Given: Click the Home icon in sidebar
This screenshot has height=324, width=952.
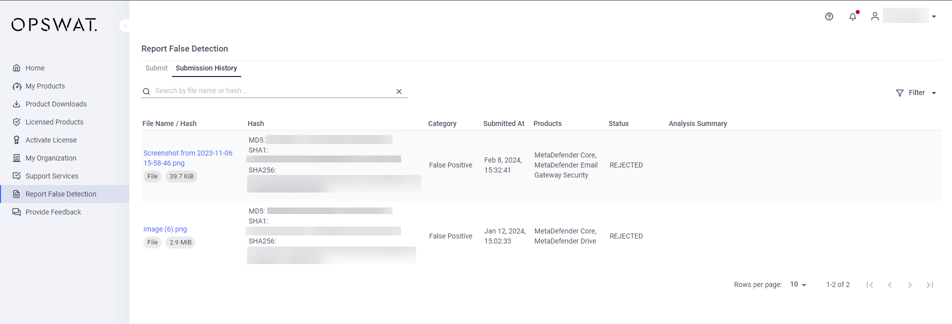Looking at the screenshot, I should pos(17,68).
